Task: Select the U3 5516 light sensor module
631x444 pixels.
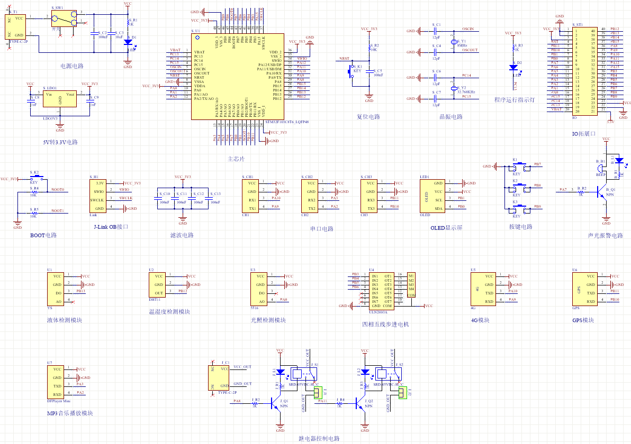Action: tap(259, 289)
